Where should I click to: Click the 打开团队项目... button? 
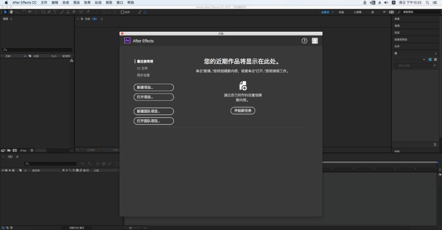pyautogui.click(x=153, y=121)
